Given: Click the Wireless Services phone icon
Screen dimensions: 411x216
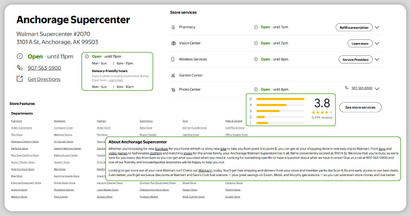Looking at the screenshot, I should tap(173, 59).
